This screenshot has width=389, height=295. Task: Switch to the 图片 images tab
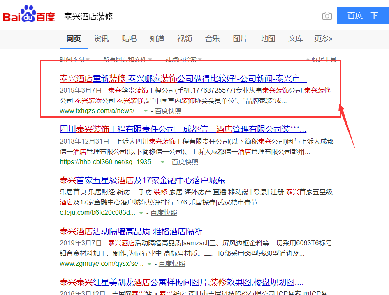point(240,39)
